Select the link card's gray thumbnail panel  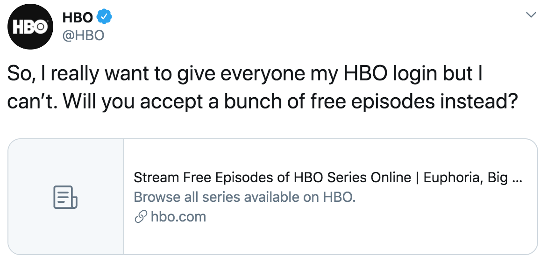(66, 197)
